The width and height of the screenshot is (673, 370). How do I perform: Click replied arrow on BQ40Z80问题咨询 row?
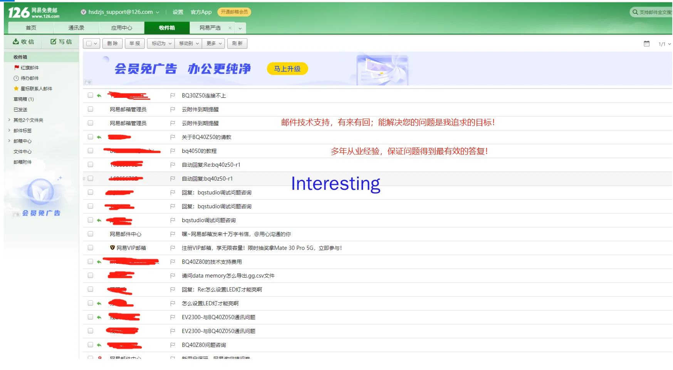[x=99, y=345]
